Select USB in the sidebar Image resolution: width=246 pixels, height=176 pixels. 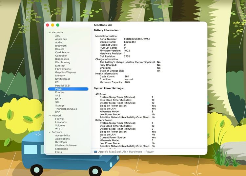point(58,112)
